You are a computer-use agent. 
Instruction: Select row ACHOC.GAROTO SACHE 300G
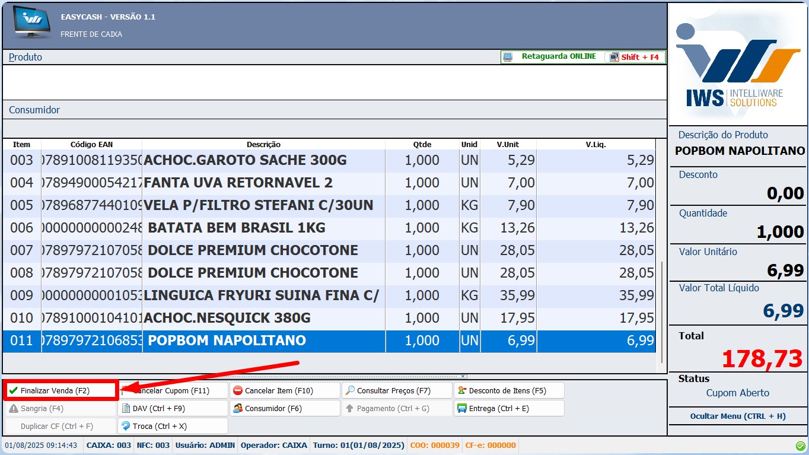[x=329, y=160]
